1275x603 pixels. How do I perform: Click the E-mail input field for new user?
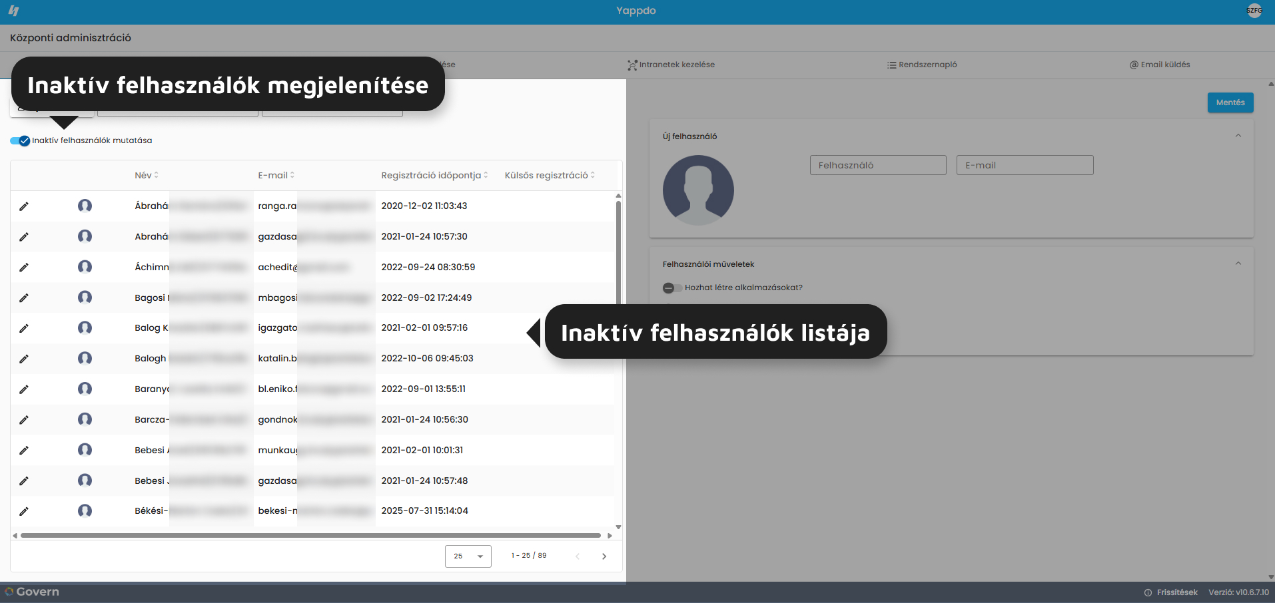1025,165
